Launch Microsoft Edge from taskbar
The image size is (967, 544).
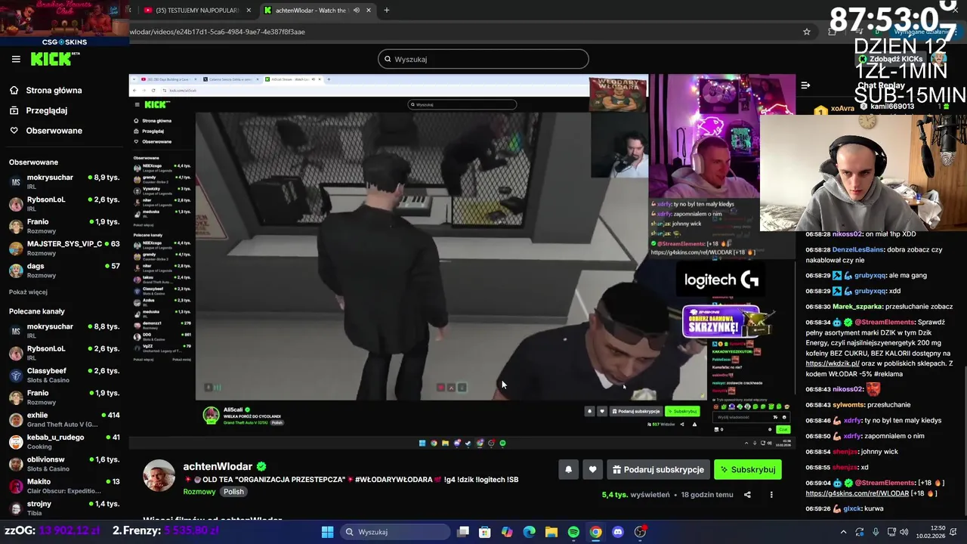point(529,532)
